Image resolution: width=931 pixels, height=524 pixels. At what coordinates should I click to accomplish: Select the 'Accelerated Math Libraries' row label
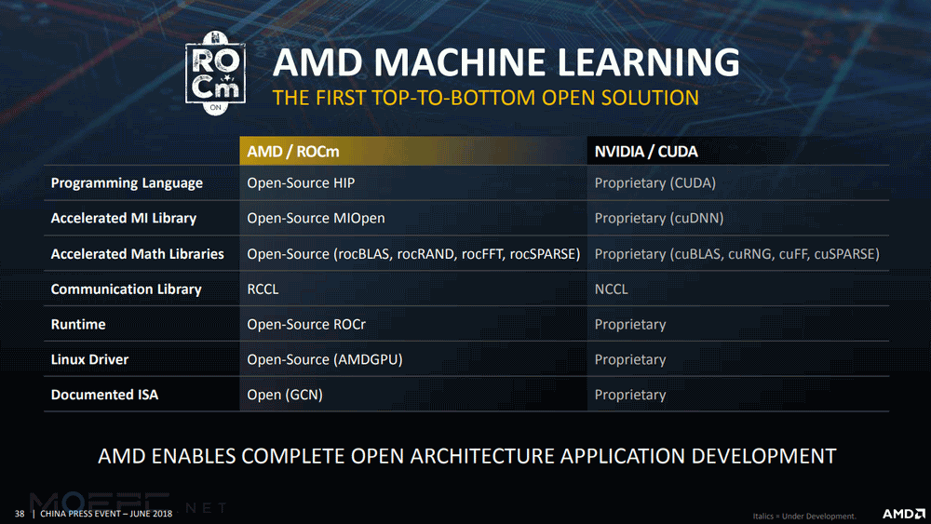[137, 254]
